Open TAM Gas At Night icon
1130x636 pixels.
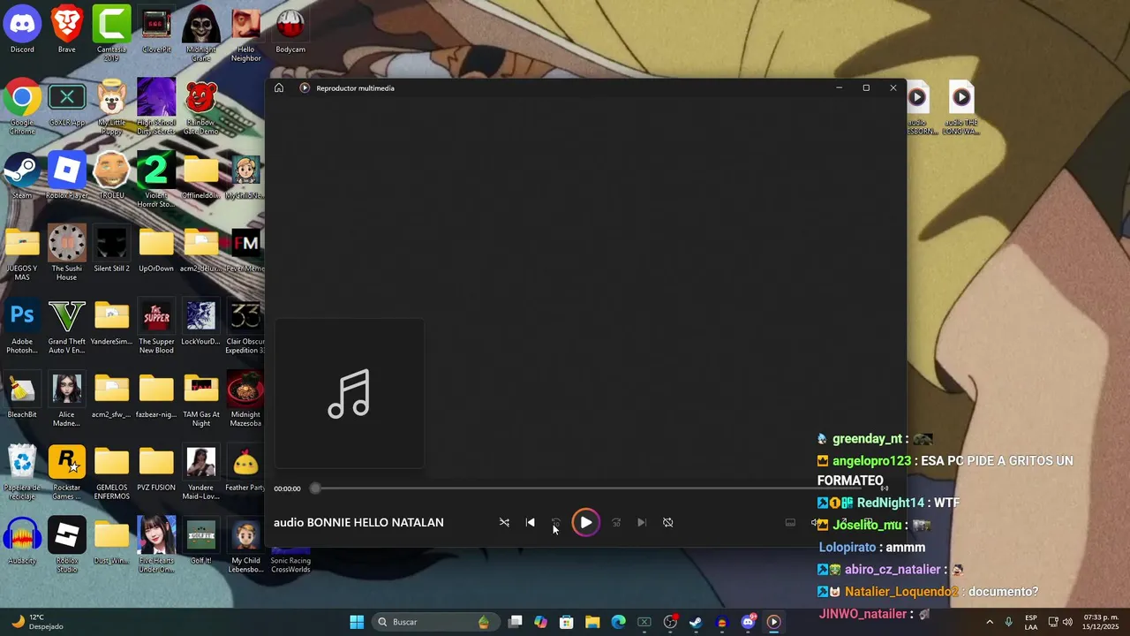point(201,399)
